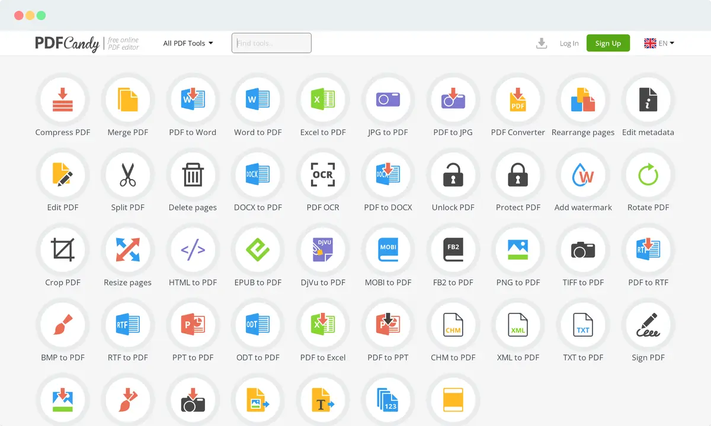This screenshot has height=426, width=711.
Task: Click the Find tools search field
Action: [x=271, y=43]
